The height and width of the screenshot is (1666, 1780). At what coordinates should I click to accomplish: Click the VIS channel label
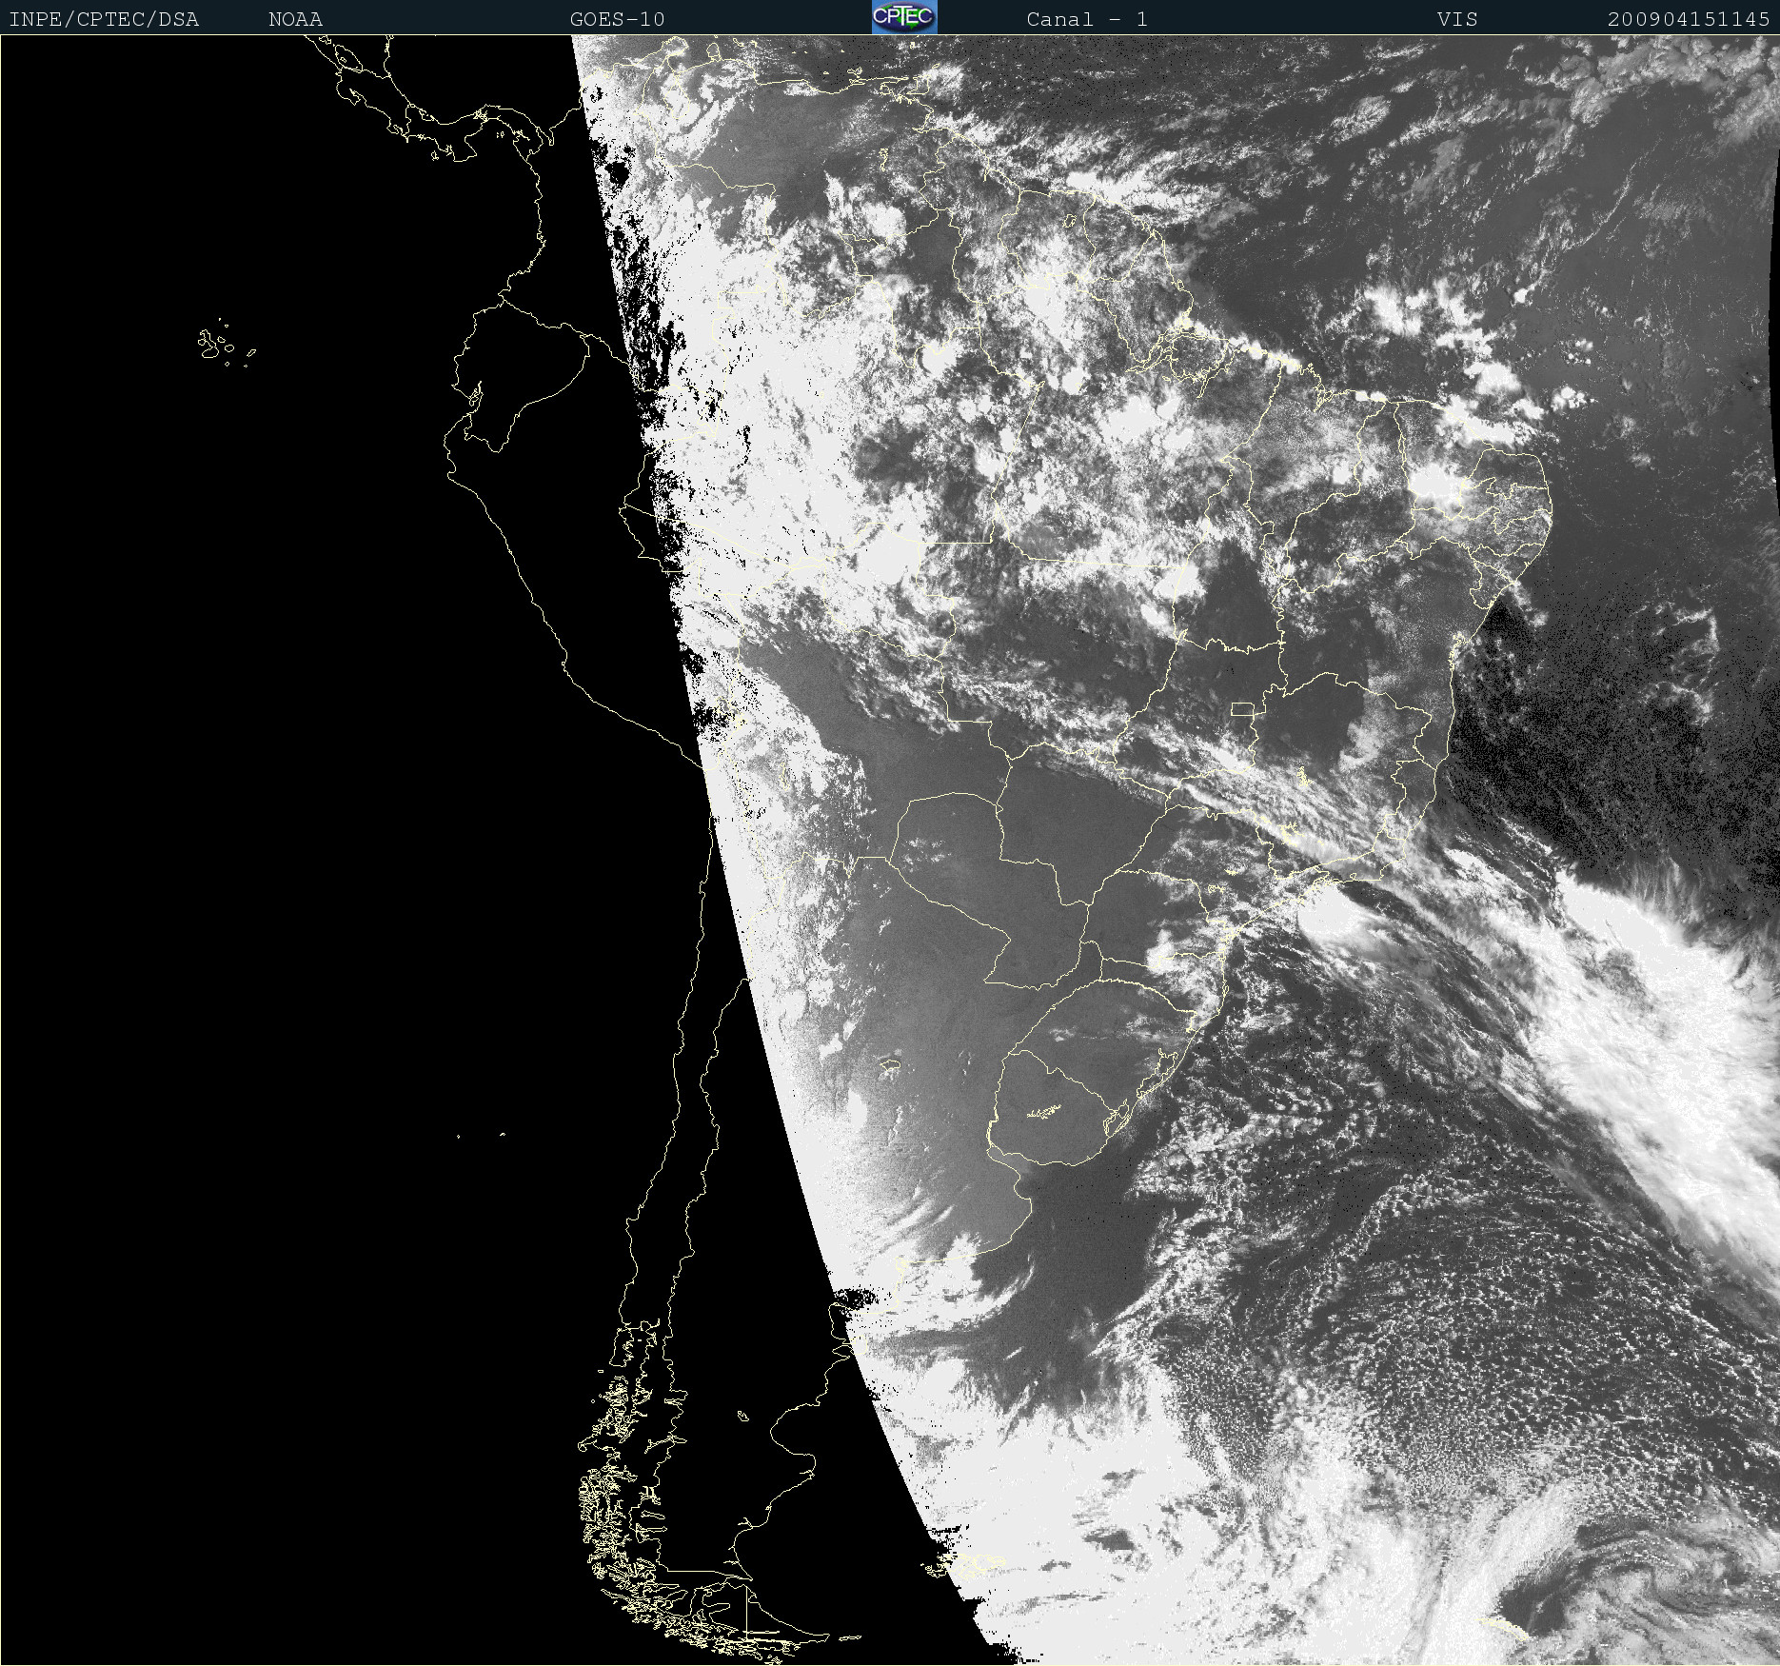pyautogui.click(x=1457, y=19)
